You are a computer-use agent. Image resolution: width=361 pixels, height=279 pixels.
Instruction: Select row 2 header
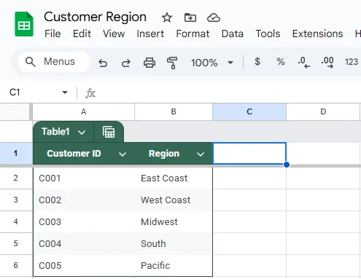[x=16, y=178]
